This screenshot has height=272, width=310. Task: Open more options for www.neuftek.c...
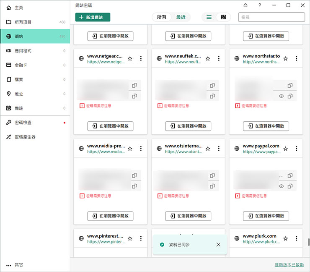click(x=219, y=58)
